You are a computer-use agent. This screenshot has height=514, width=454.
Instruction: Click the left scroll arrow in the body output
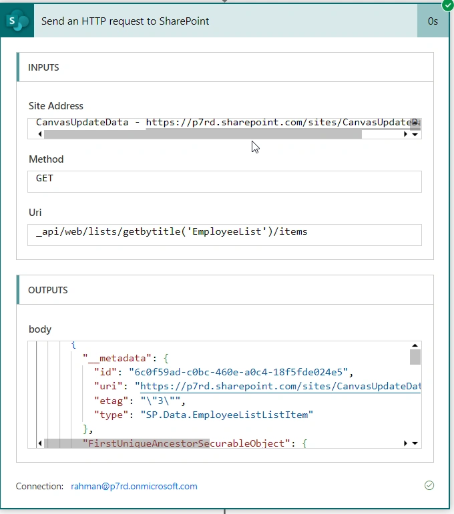click(x=40, y=443)
